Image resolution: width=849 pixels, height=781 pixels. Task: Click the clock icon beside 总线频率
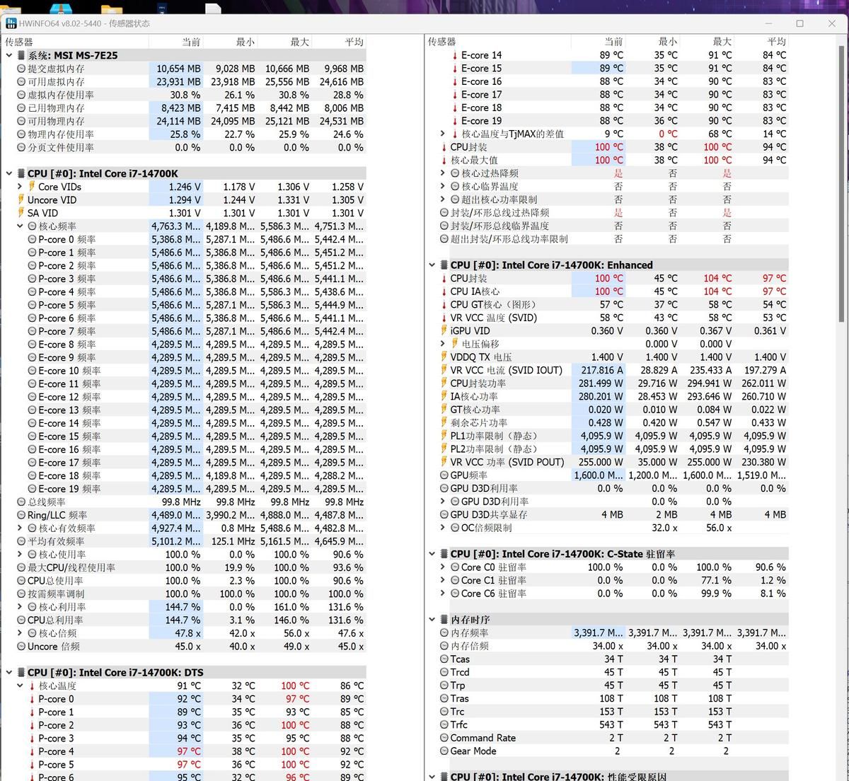(x=21, y=502)
